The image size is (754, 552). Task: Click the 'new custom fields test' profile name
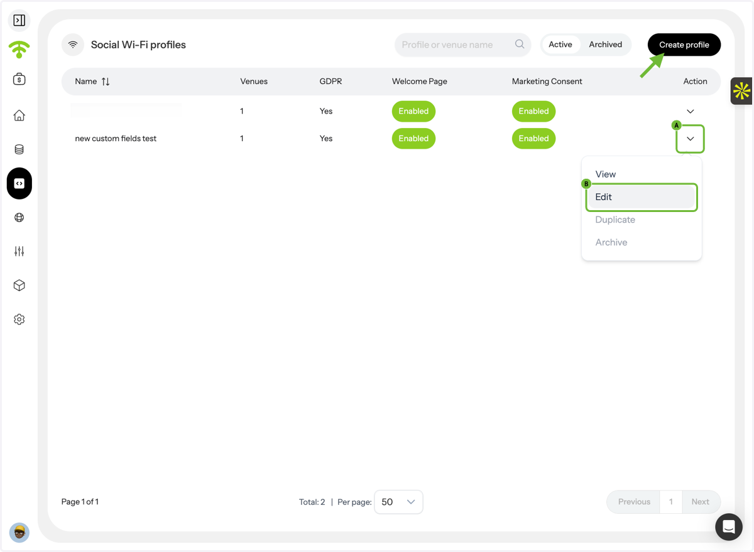[x=116, y=139]
